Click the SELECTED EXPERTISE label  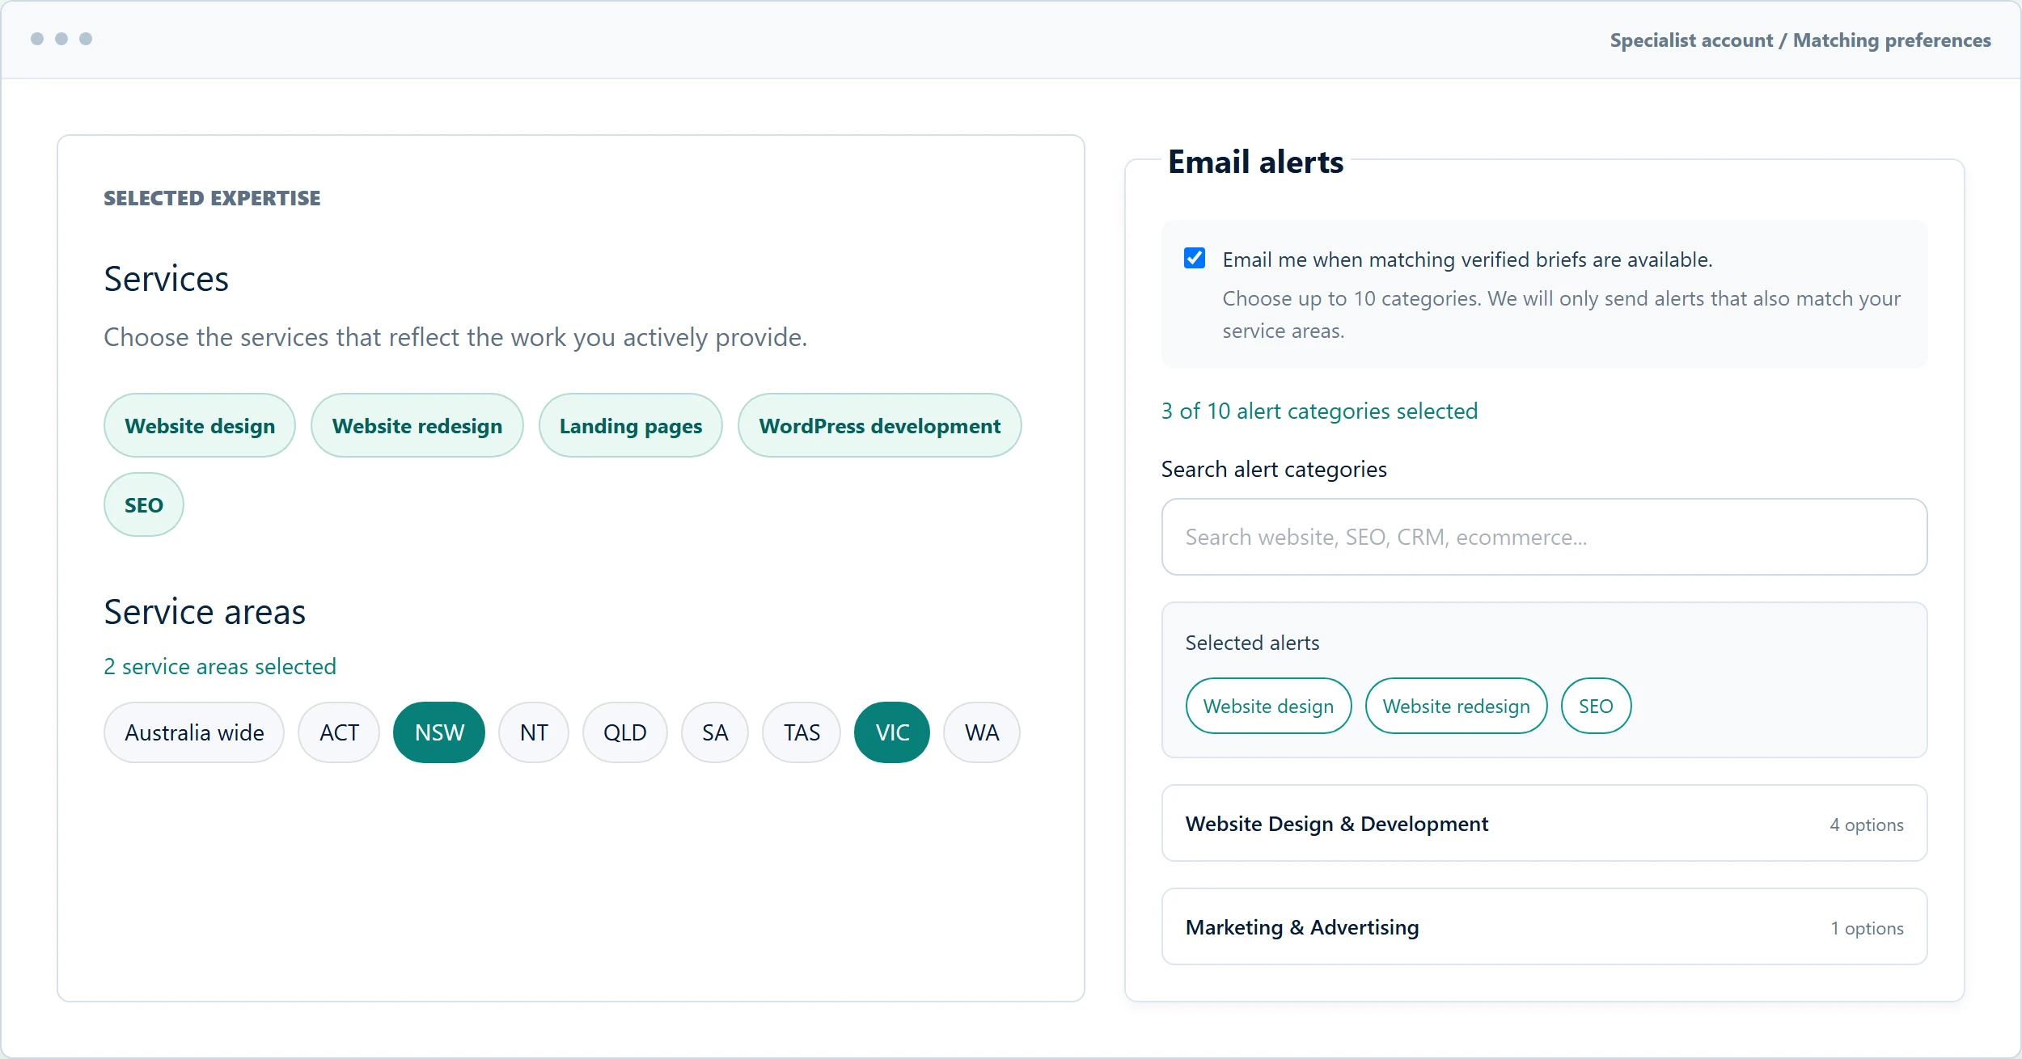tap(212, 198)
